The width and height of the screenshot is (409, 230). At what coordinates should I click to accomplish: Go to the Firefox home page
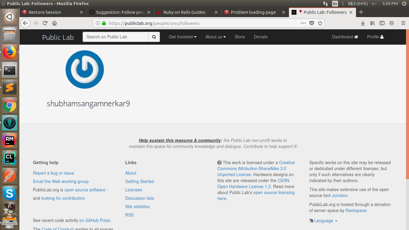[54, 23]
